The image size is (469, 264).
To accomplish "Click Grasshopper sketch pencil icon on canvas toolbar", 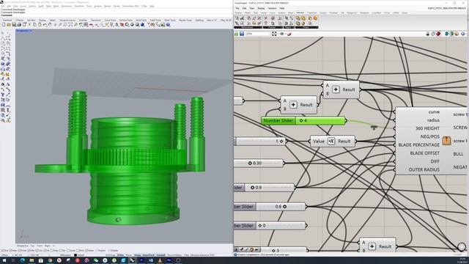I will [289, 34].
